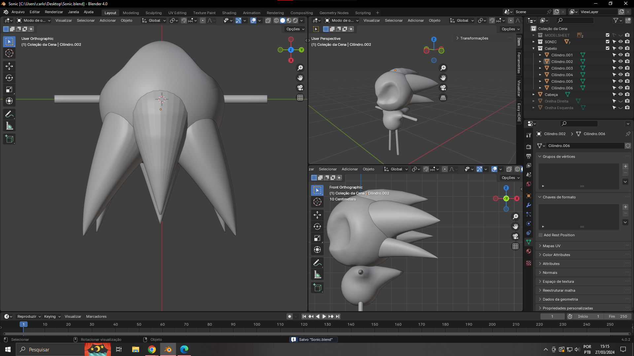Open the Renderizar menu

coord(54,12)
